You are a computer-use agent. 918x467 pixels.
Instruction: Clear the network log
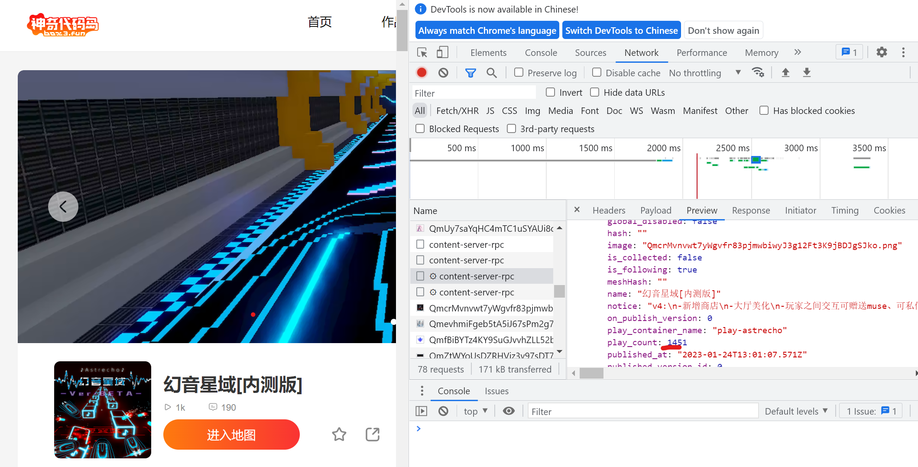[443, 73]
